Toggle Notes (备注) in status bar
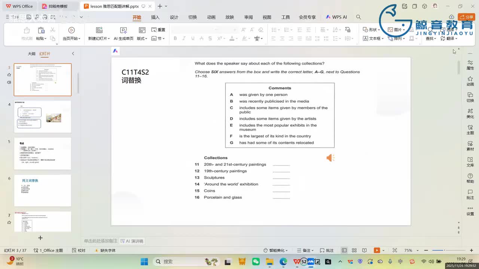This screenshot has width=479, height=269. click(x=305, y=250)
